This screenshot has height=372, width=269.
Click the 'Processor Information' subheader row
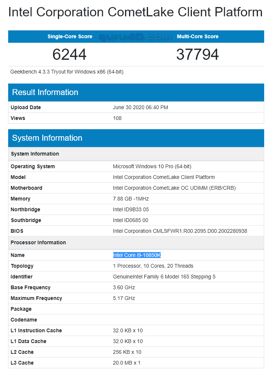pos(136,242)
